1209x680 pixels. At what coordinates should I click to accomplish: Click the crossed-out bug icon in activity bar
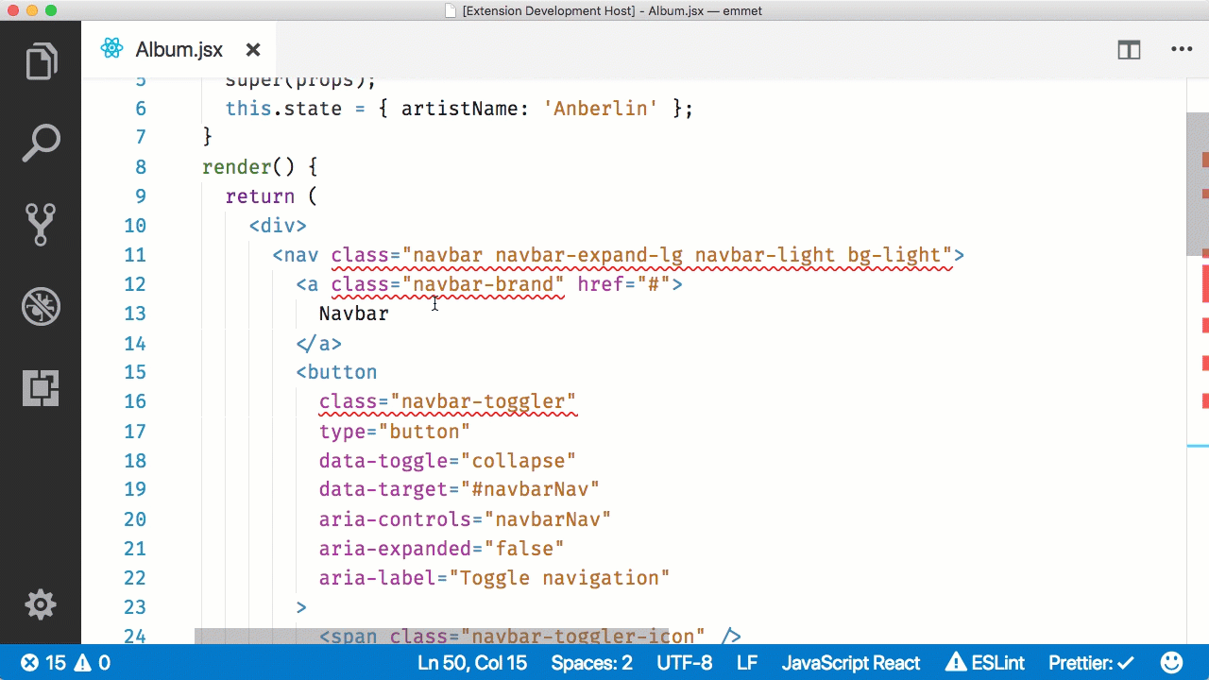coord(41,306)
